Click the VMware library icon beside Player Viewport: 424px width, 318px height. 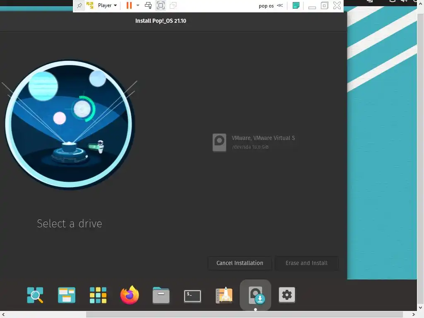[x=90, y=5]
